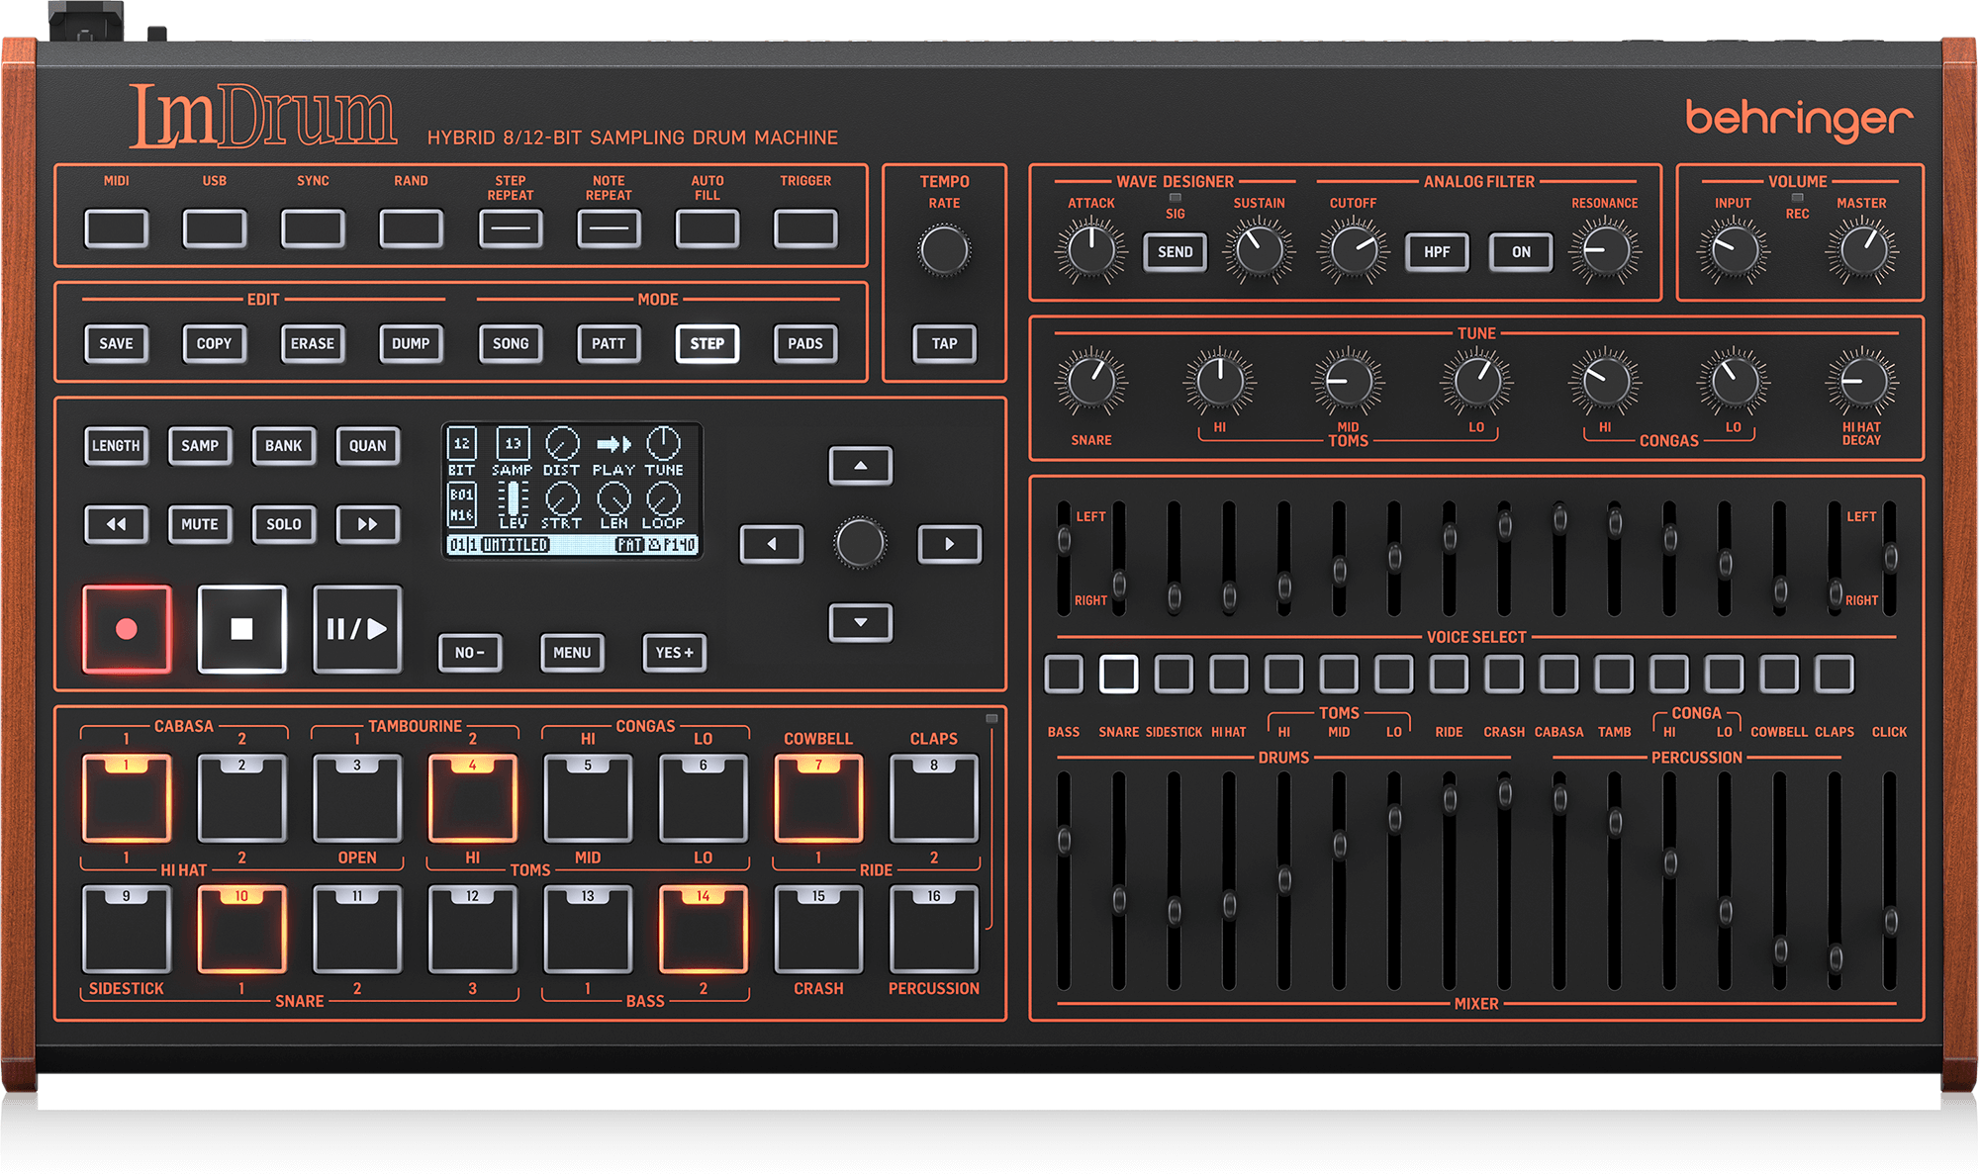
Task: Select the fast-forward button
Action: point(367,524)
